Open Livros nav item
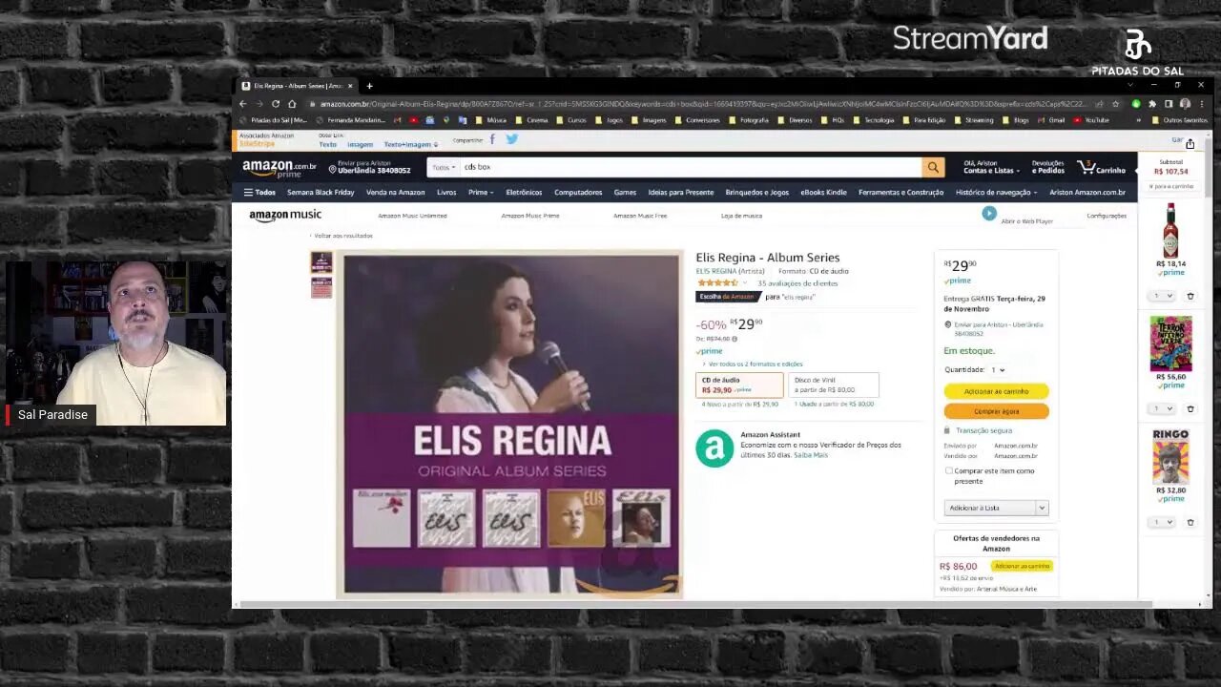This screenshot has height=687, width=1221. 446,192
